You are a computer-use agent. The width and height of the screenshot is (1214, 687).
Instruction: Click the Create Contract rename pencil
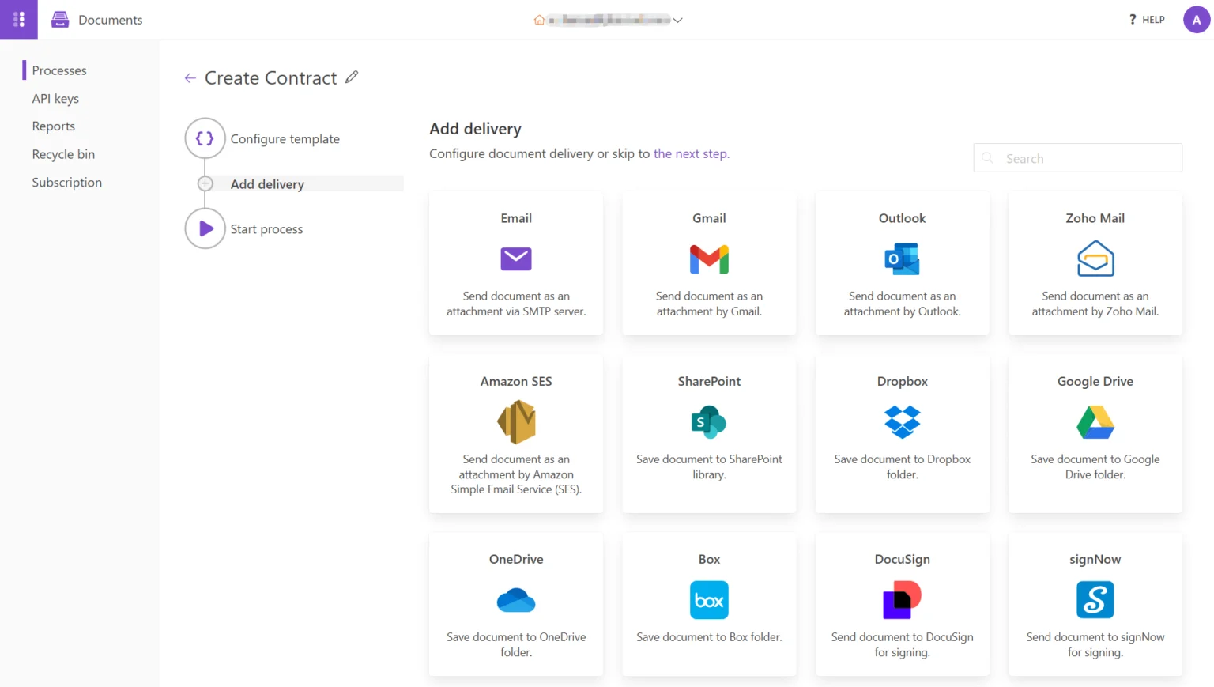[x=352, y=77]
